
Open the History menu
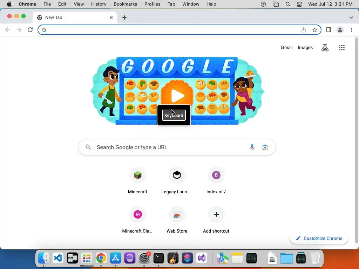tap(99, 4)
